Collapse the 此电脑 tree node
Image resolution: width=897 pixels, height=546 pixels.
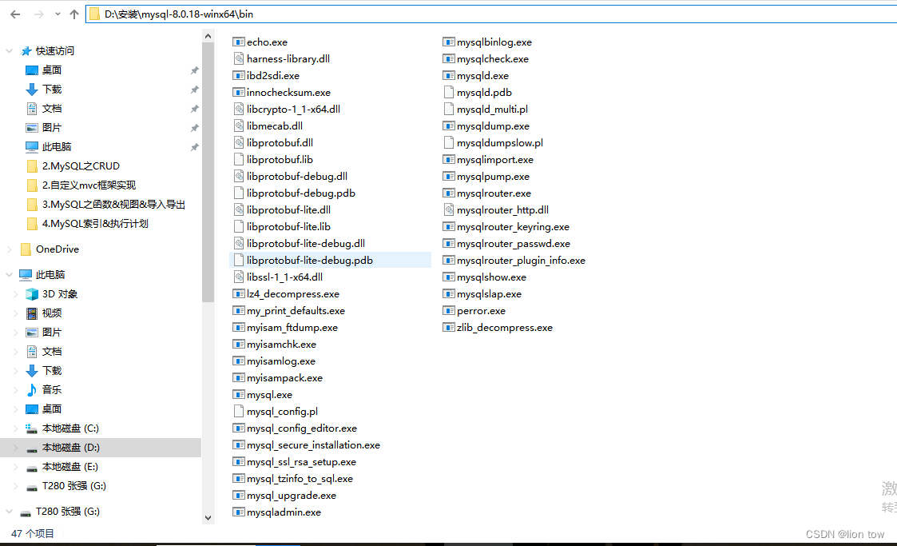pos(9,275)
